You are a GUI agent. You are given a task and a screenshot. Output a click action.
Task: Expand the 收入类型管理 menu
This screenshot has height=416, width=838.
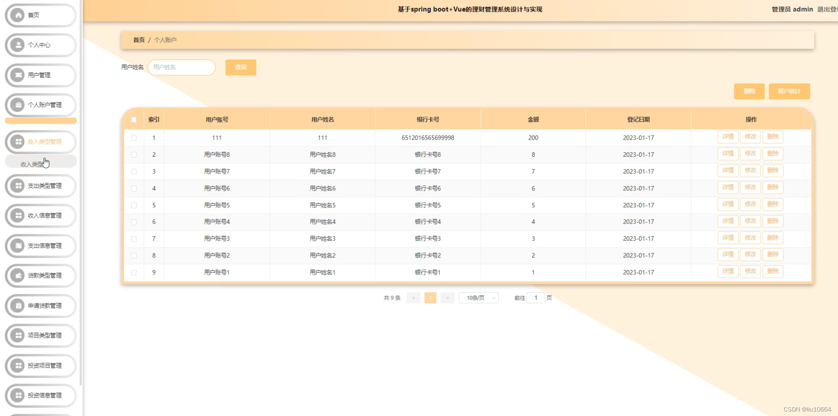tap(41, 142)
